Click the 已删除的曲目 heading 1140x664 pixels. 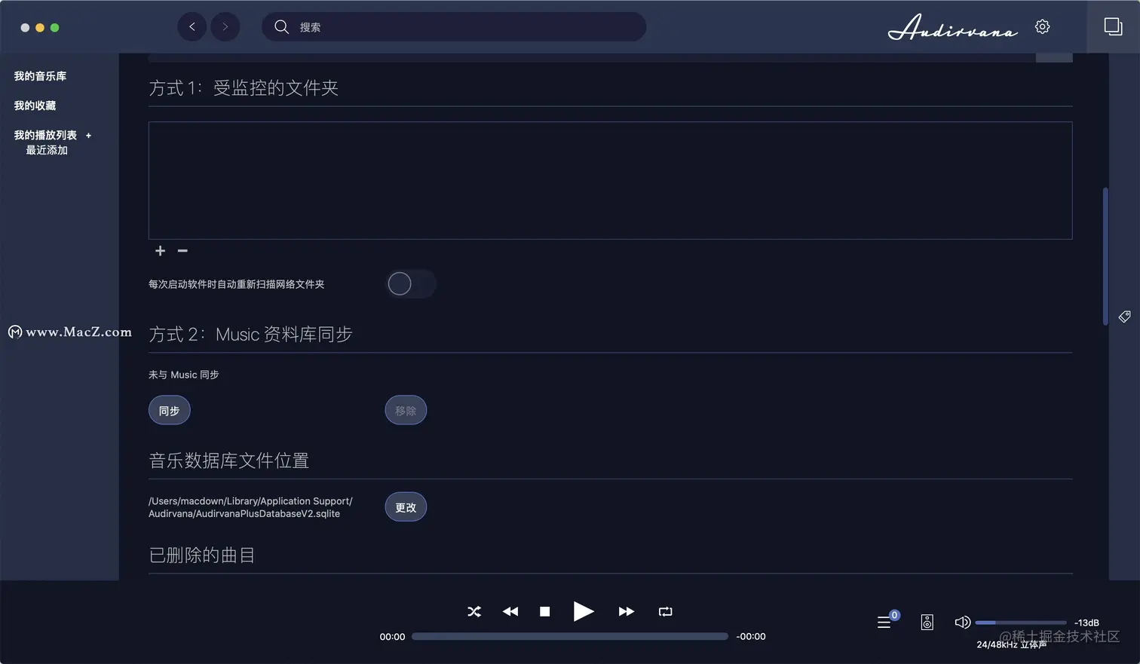tap(202, 555)
